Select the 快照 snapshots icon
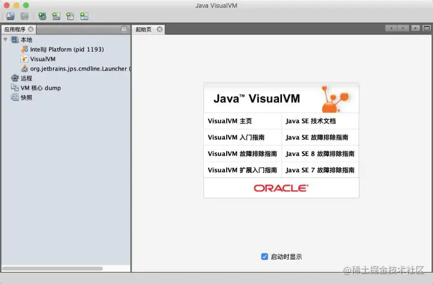 pos(14,97)
